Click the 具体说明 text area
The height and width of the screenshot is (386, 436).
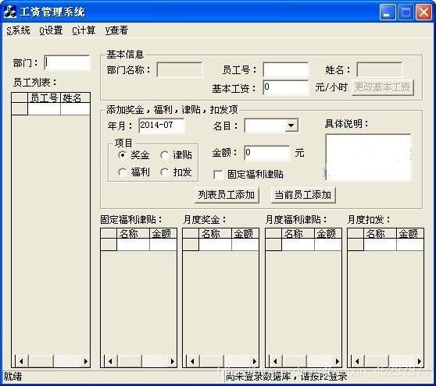click(x=368, y=158)
